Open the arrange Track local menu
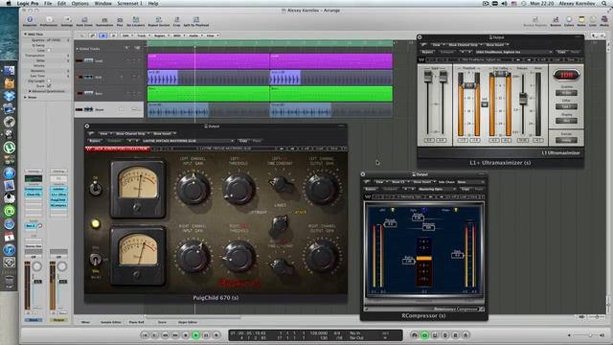Viewport: 613px width, 345px height. [x=142, y=35]
